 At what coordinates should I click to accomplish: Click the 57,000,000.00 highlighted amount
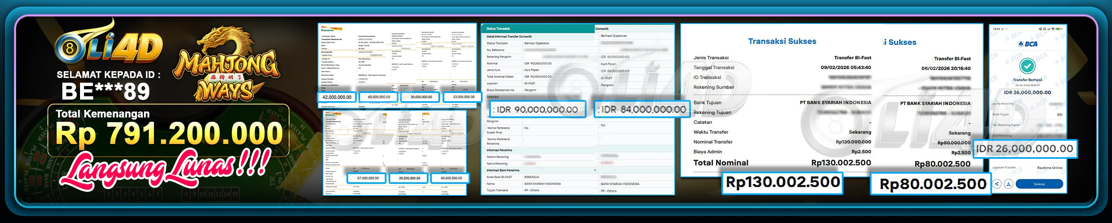(368, 178)
